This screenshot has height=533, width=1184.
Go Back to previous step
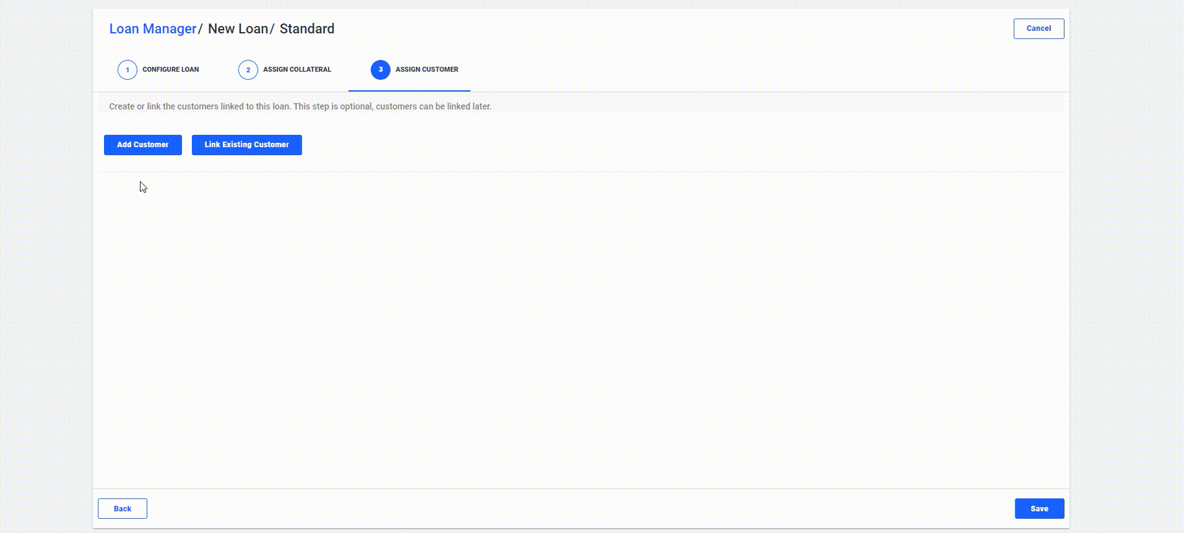[x=123, y=508]
